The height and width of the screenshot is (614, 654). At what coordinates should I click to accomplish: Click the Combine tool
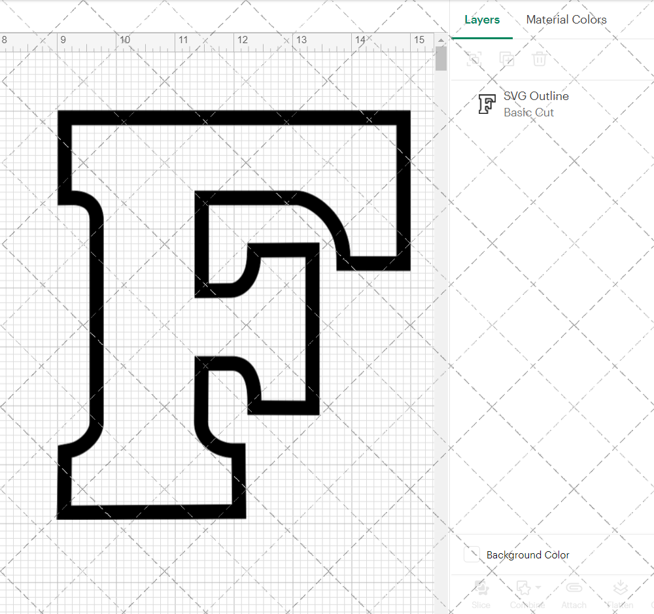click(526, 594)
